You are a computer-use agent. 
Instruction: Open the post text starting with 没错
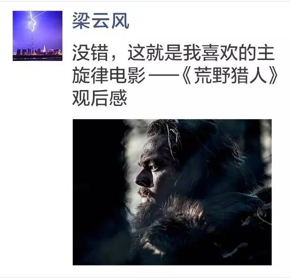(175, 75)
